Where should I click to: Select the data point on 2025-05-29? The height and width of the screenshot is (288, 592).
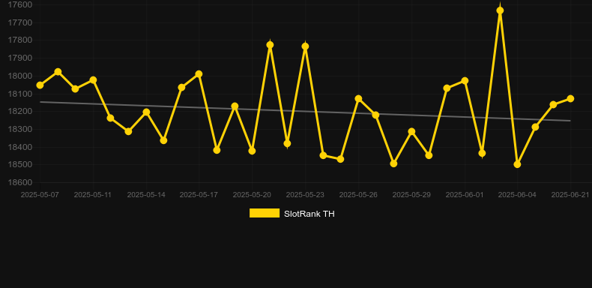point(411,131)
